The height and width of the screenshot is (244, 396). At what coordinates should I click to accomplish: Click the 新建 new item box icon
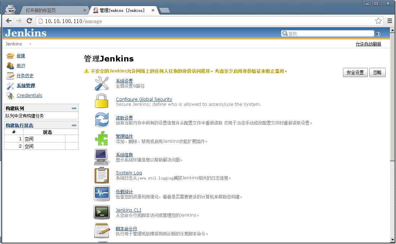[10, 56]
